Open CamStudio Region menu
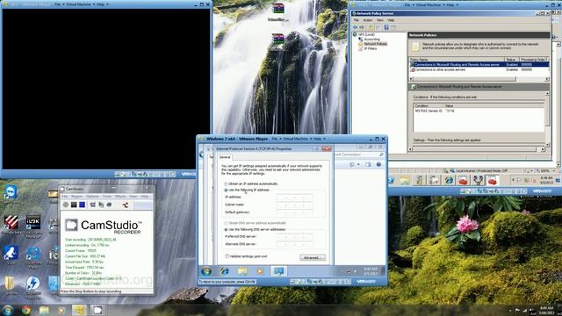Screen dimensions: 562x316 click(76, 197)
